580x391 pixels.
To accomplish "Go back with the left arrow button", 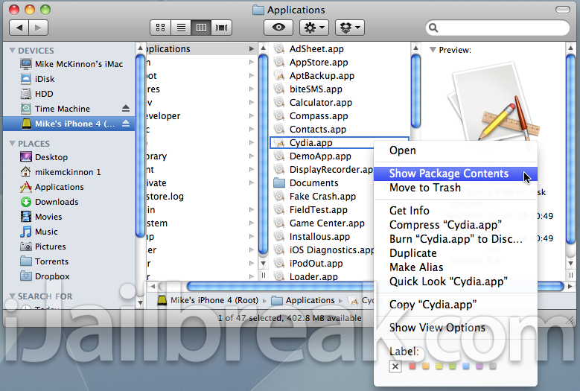I will [x=19, y=28].
